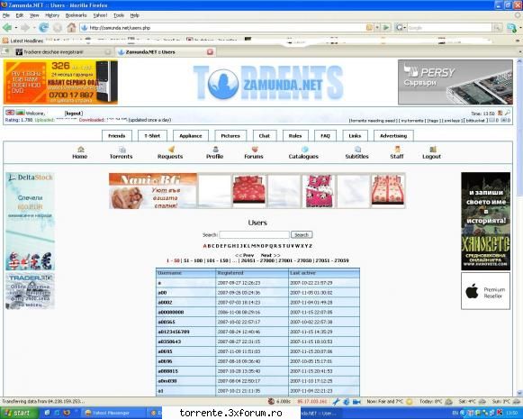Click the Apple Premium Reseller banner
The image size is (523, 419).
point(485,291)
